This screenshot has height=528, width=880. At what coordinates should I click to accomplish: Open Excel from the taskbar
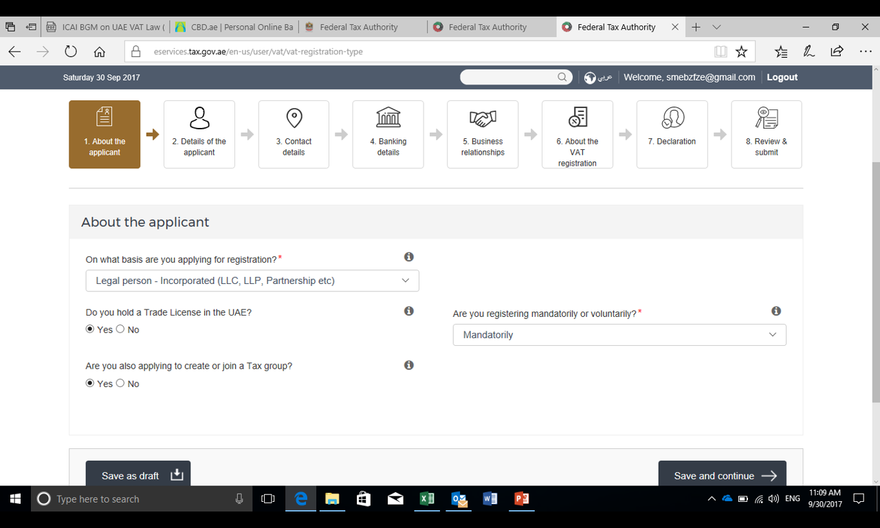point(427,499)
